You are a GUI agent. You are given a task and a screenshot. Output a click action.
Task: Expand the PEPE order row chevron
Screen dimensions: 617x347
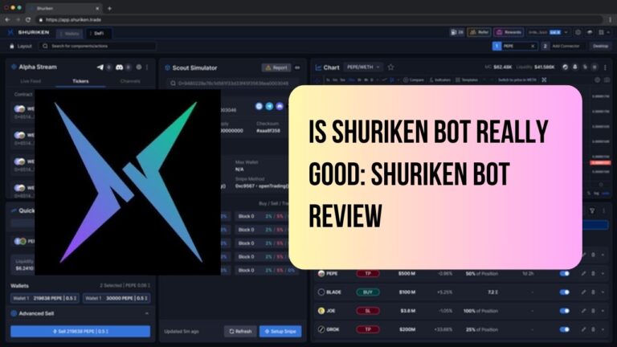603,273
